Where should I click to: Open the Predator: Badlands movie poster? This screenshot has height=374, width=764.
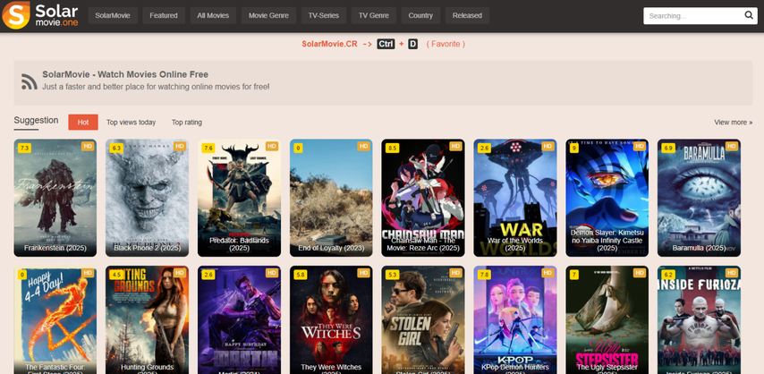click(239, 197)
